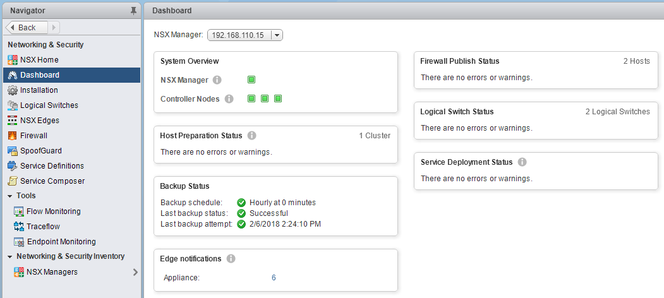The image size is (664, 298).
Task: Click the Service Deployment Status info icon
Action: tap(522, 162)
